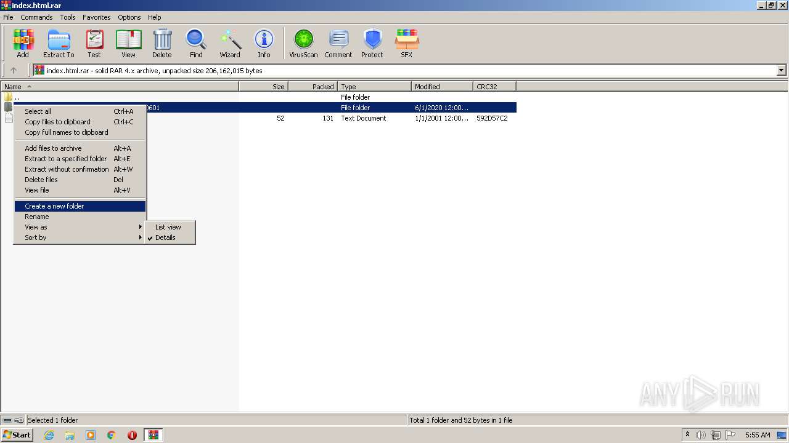The height and width of the screenshot is (443, 789).
Task: Select the parent folder '..' row
Action: click(258, 97)
